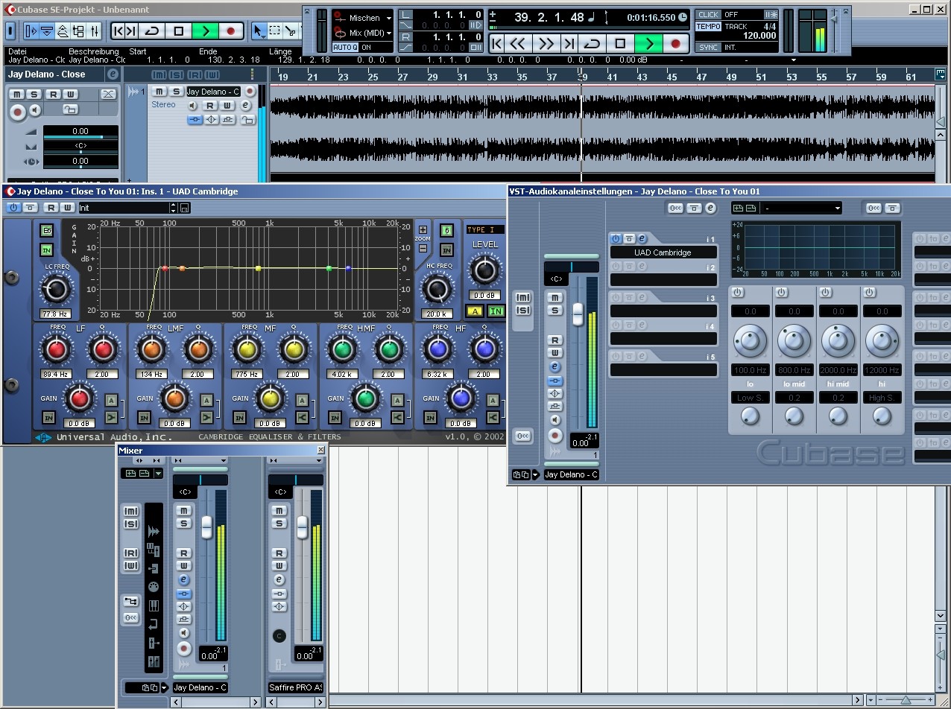Click the TYPE I EQ type display
Screen dimensions: 951x709
tap(485, 229)
